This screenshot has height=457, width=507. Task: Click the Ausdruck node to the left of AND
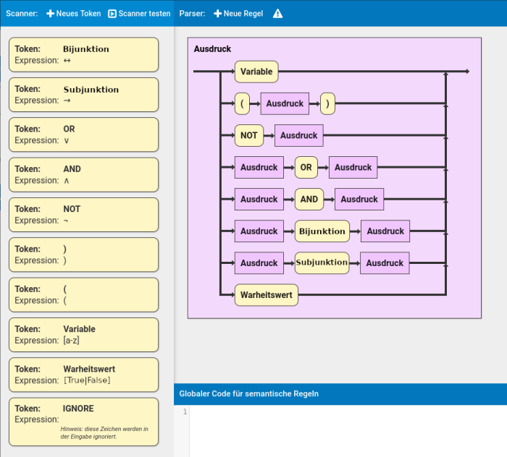click(259, 200)
